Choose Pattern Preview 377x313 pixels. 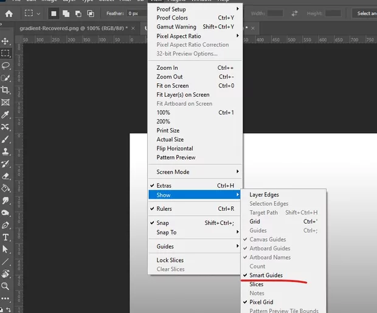195,157
